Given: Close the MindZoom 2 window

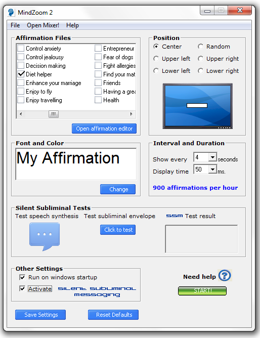Looking at the screenshot, I should pyautogui.click(x=240, y=10).
